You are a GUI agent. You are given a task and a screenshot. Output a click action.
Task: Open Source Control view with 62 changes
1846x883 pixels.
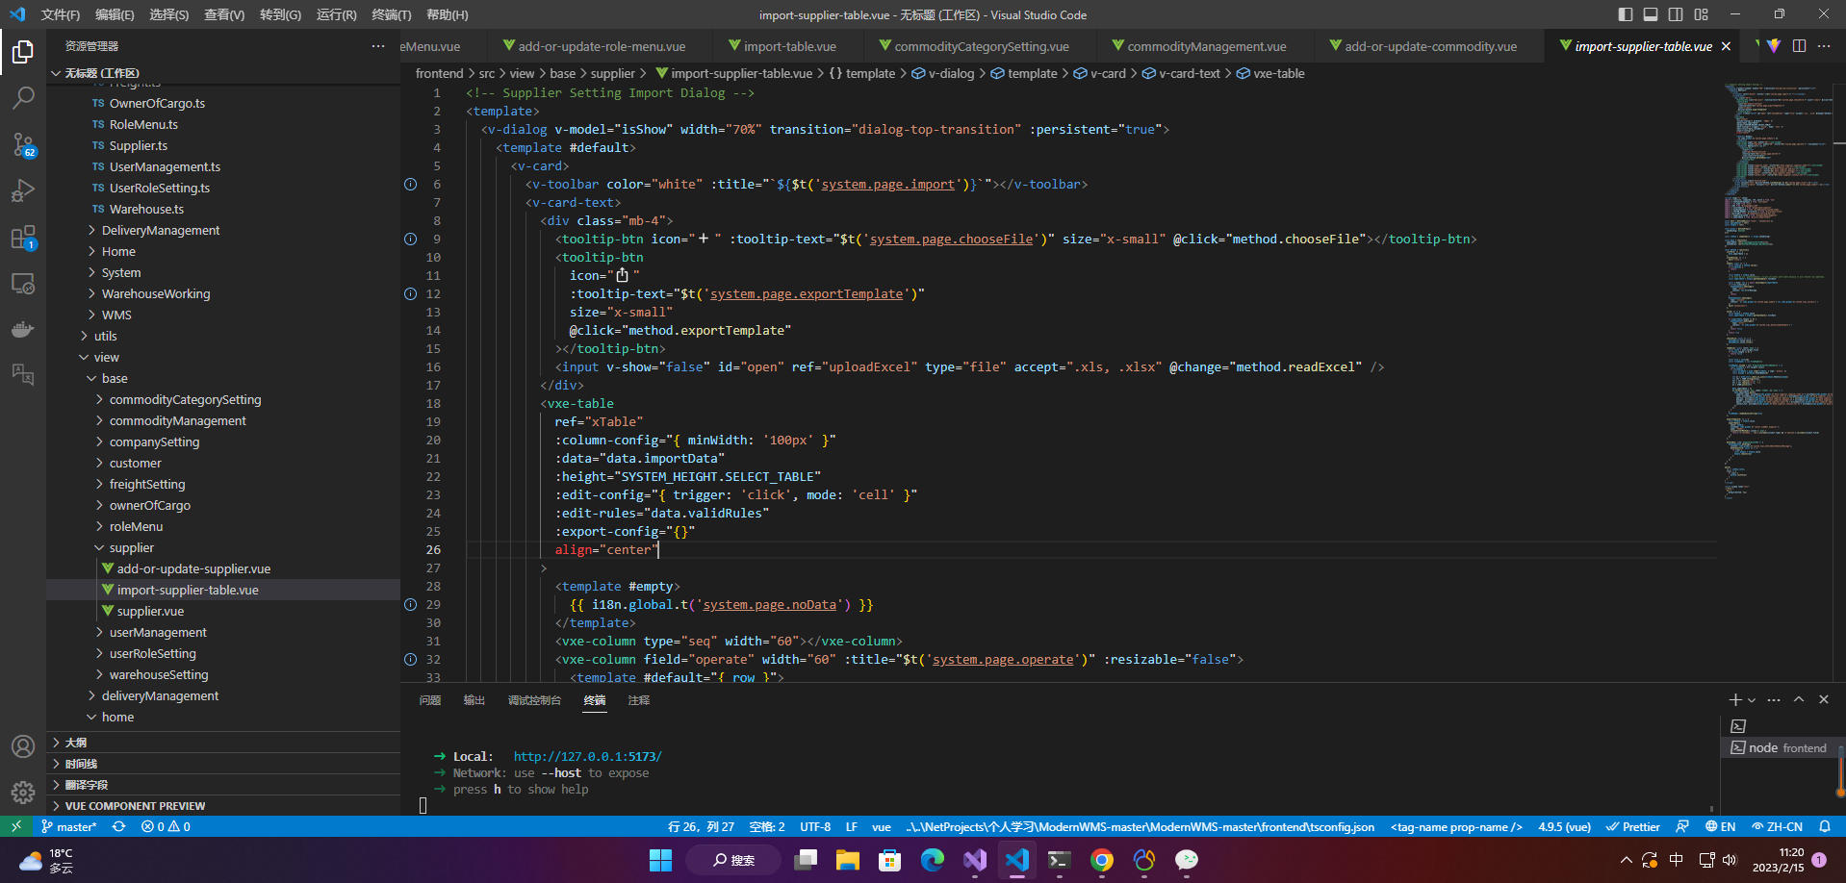(23, 144)
